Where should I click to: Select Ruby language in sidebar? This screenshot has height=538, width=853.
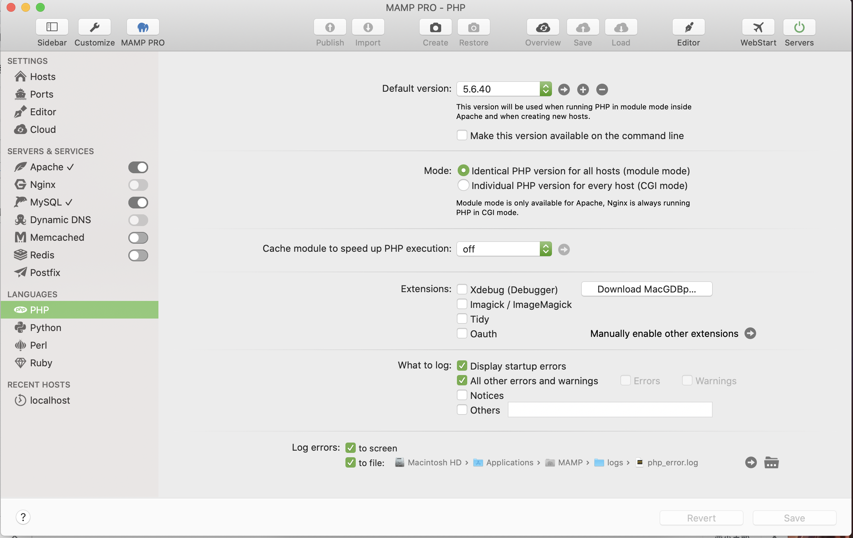click(x=79, y=363)
